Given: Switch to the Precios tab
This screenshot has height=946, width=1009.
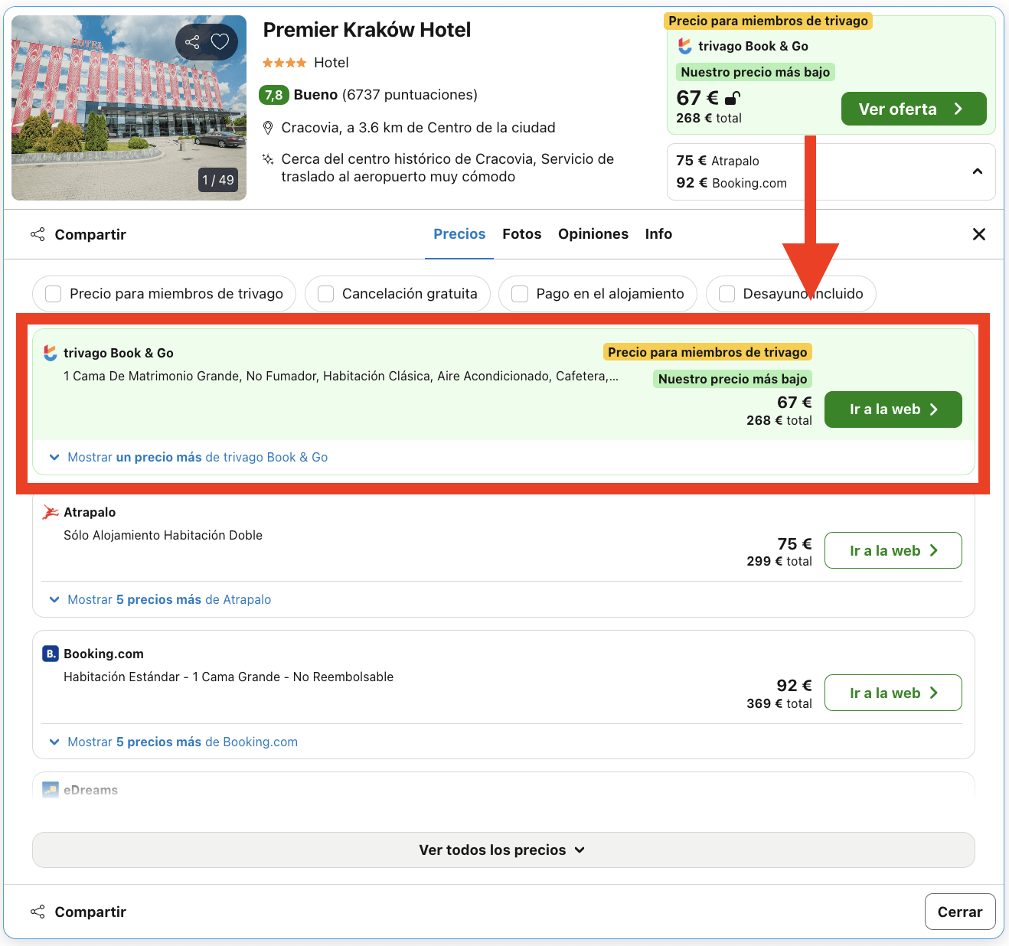Looking at the screenshot, I should (x=459, y=234).
